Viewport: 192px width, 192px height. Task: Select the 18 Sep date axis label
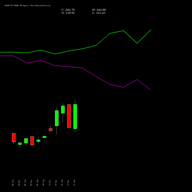click(74, 183)
